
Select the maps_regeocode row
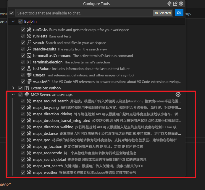click(96, 153)
